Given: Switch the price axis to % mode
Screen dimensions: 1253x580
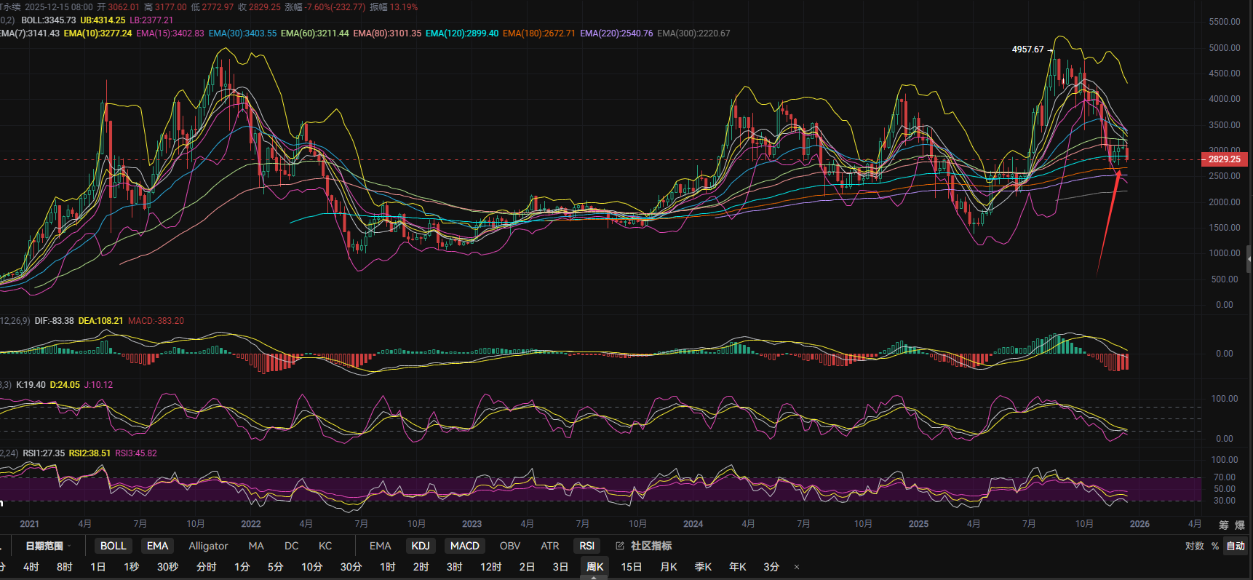Looking at the screenshot, I should (1215, 546).
